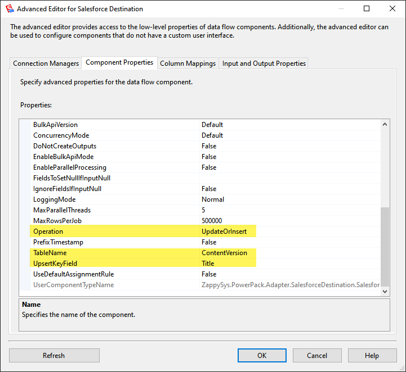The image size is (406, 372).
Task: Close the Advanced Editor window
Action: pos(392,9)
